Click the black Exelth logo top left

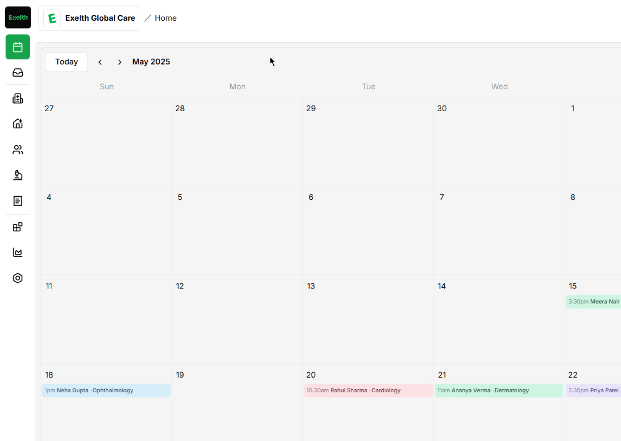click(x=18, y=17)
